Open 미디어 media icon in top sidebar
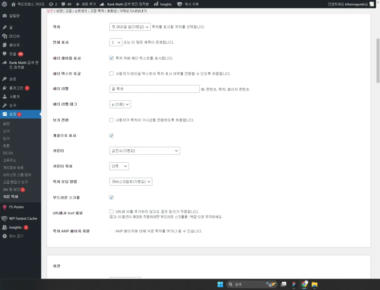 point(4,36)
